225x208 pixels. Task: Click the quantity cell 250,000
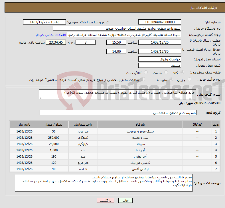point(54,138)
